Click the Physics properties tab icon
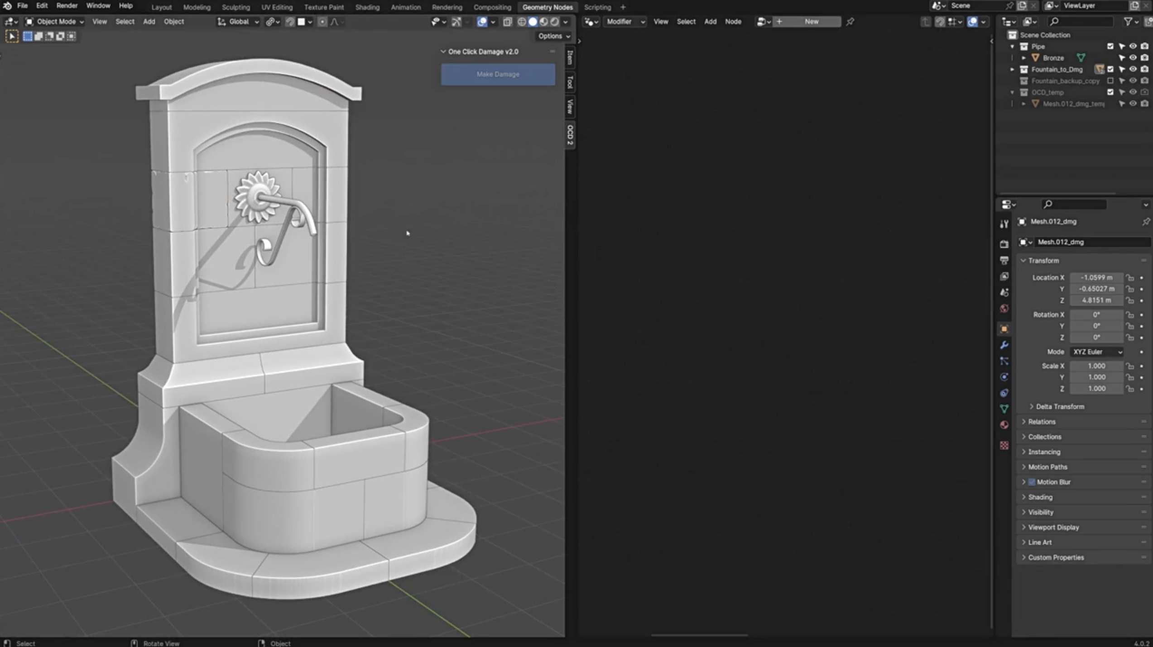 (1004, 377)
